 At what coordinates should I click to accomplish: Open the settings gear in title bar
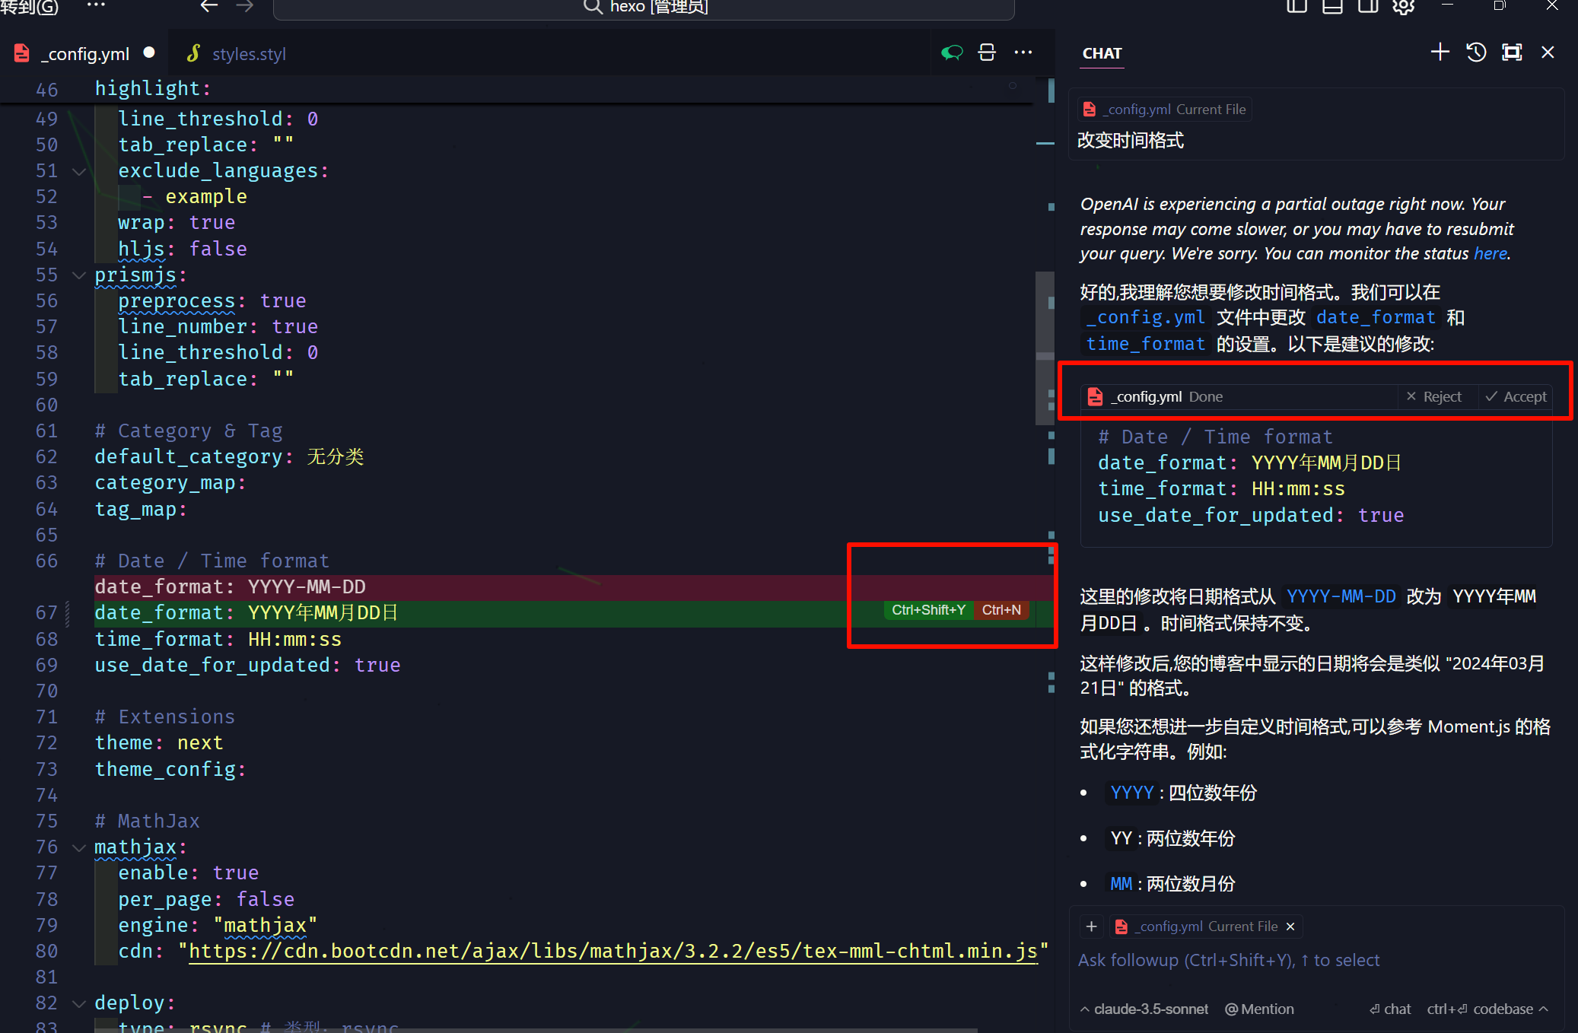click(x=1404, y=7)
